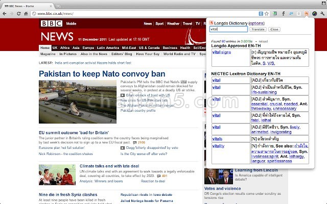
Task: Open the Magazine sub-navigation link
Action: [48, 54]
